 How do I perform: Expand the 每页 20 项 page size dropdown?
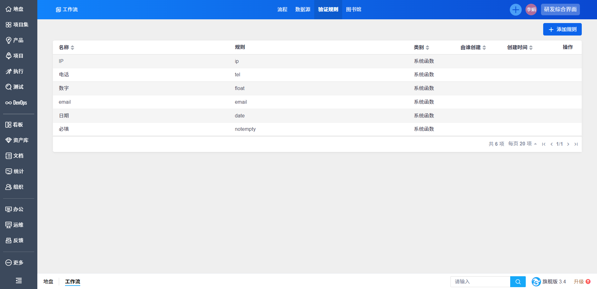(522, 144)
